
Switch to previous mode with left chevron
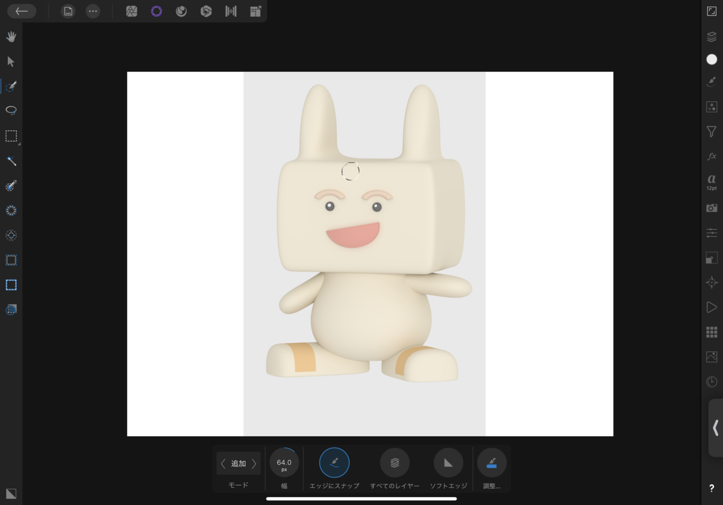click(x=223, y=463)
